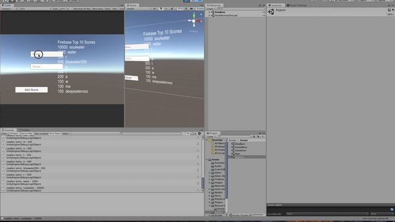
Task: Click the Unity logo icon in Inspector
Action: (x=271, y=12)
